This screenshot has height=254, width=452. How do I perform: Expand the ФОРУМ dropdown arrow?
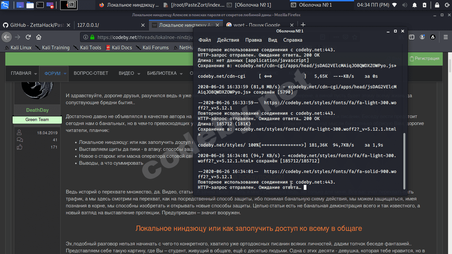[x=65, y=74]
